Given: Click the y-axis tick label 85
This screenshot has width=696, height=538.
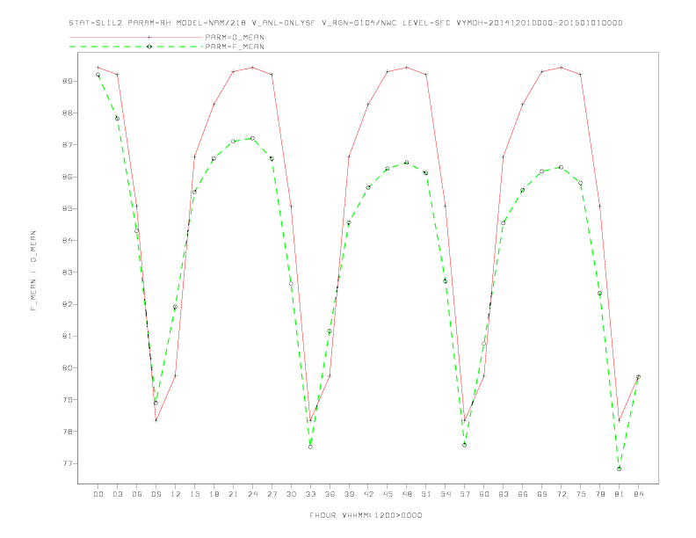Looking at the screenshot, I should click(67, 208).
